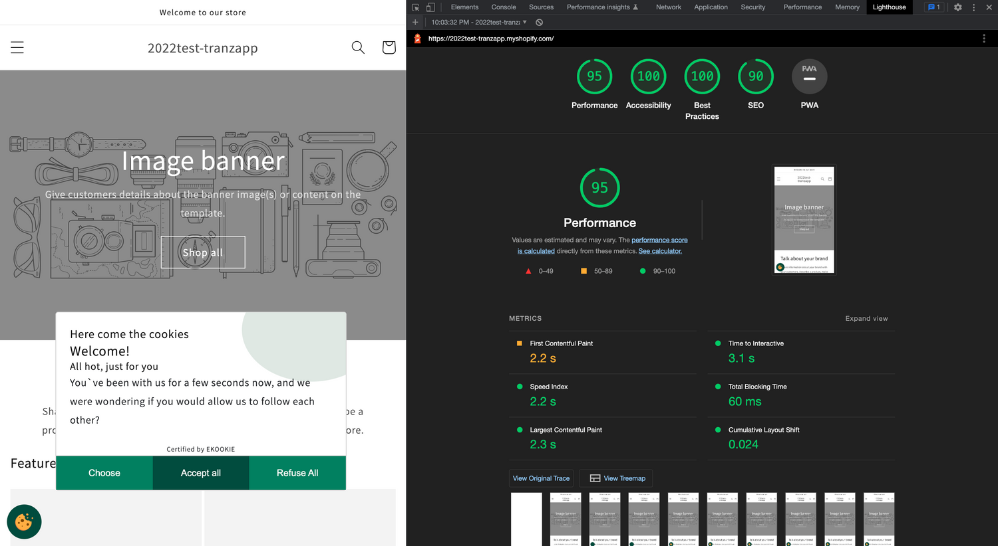Open the report selector dropdown
998x546 pixels.
coord(479,23)
